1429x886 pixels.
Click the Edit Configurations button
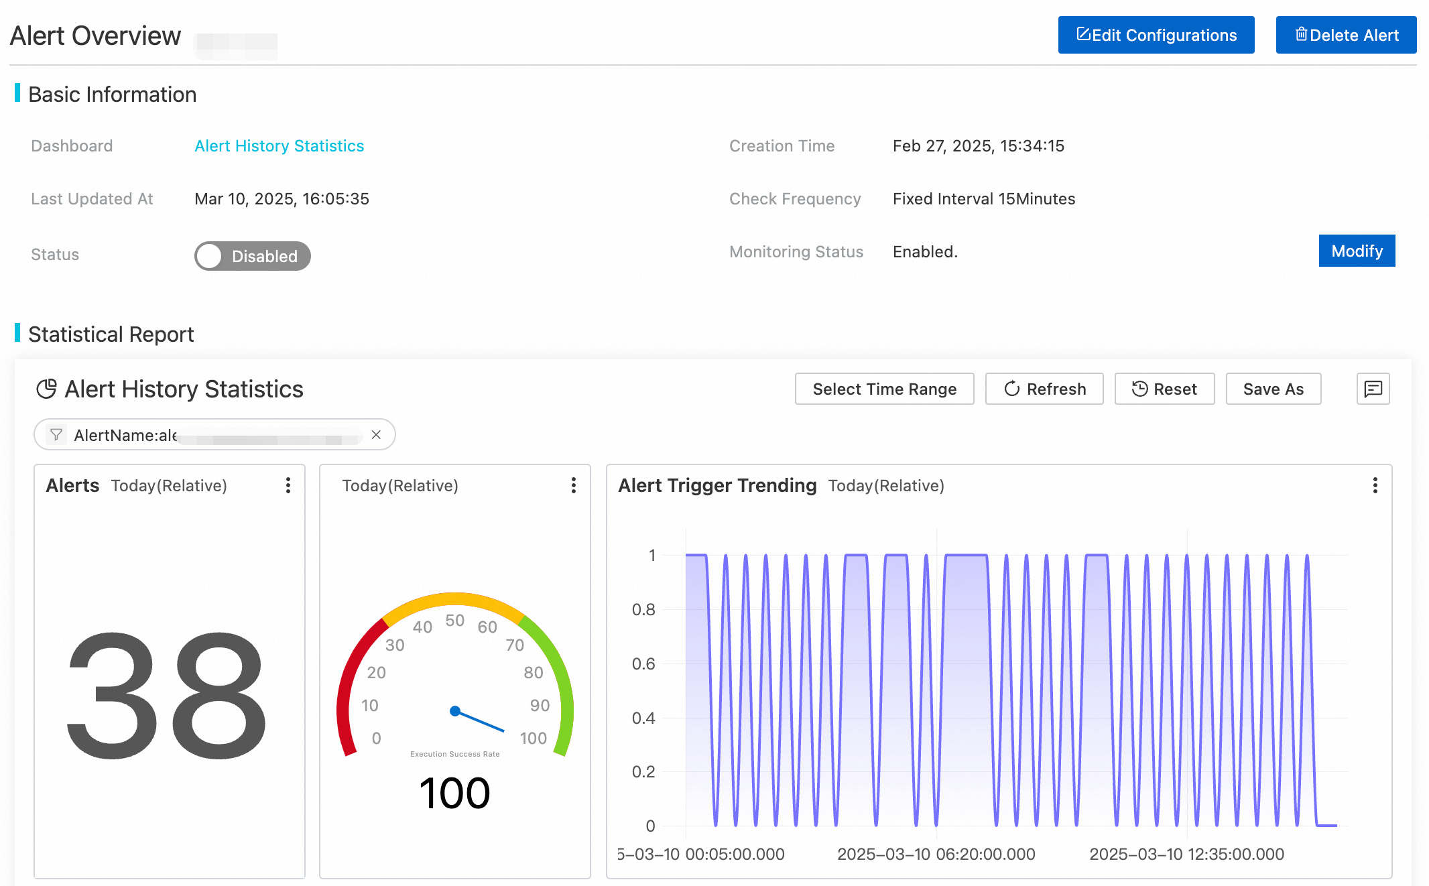pyautogui.click(x=1156, y=35)
